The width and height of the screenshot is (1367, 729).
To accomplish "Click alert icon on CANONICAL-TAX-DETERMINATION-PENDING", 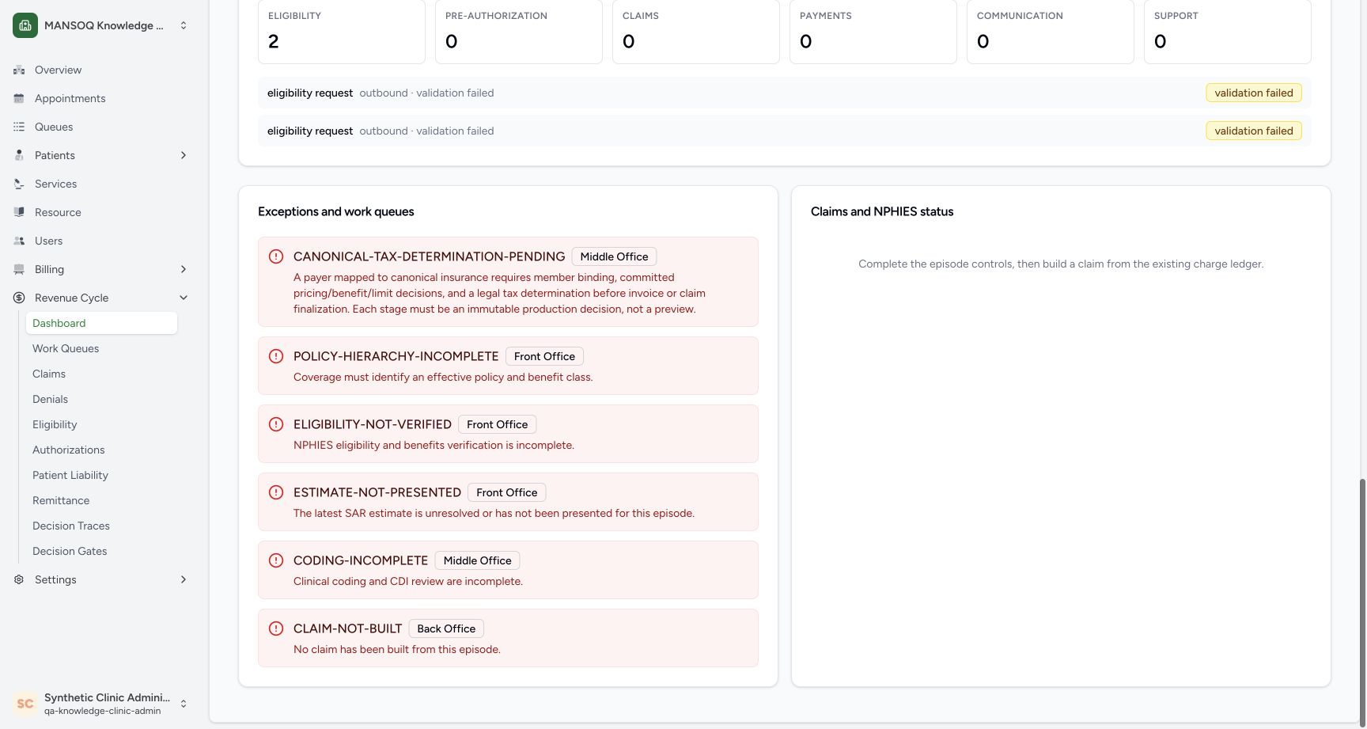I will pyautogui.click(x=276, y=256).
